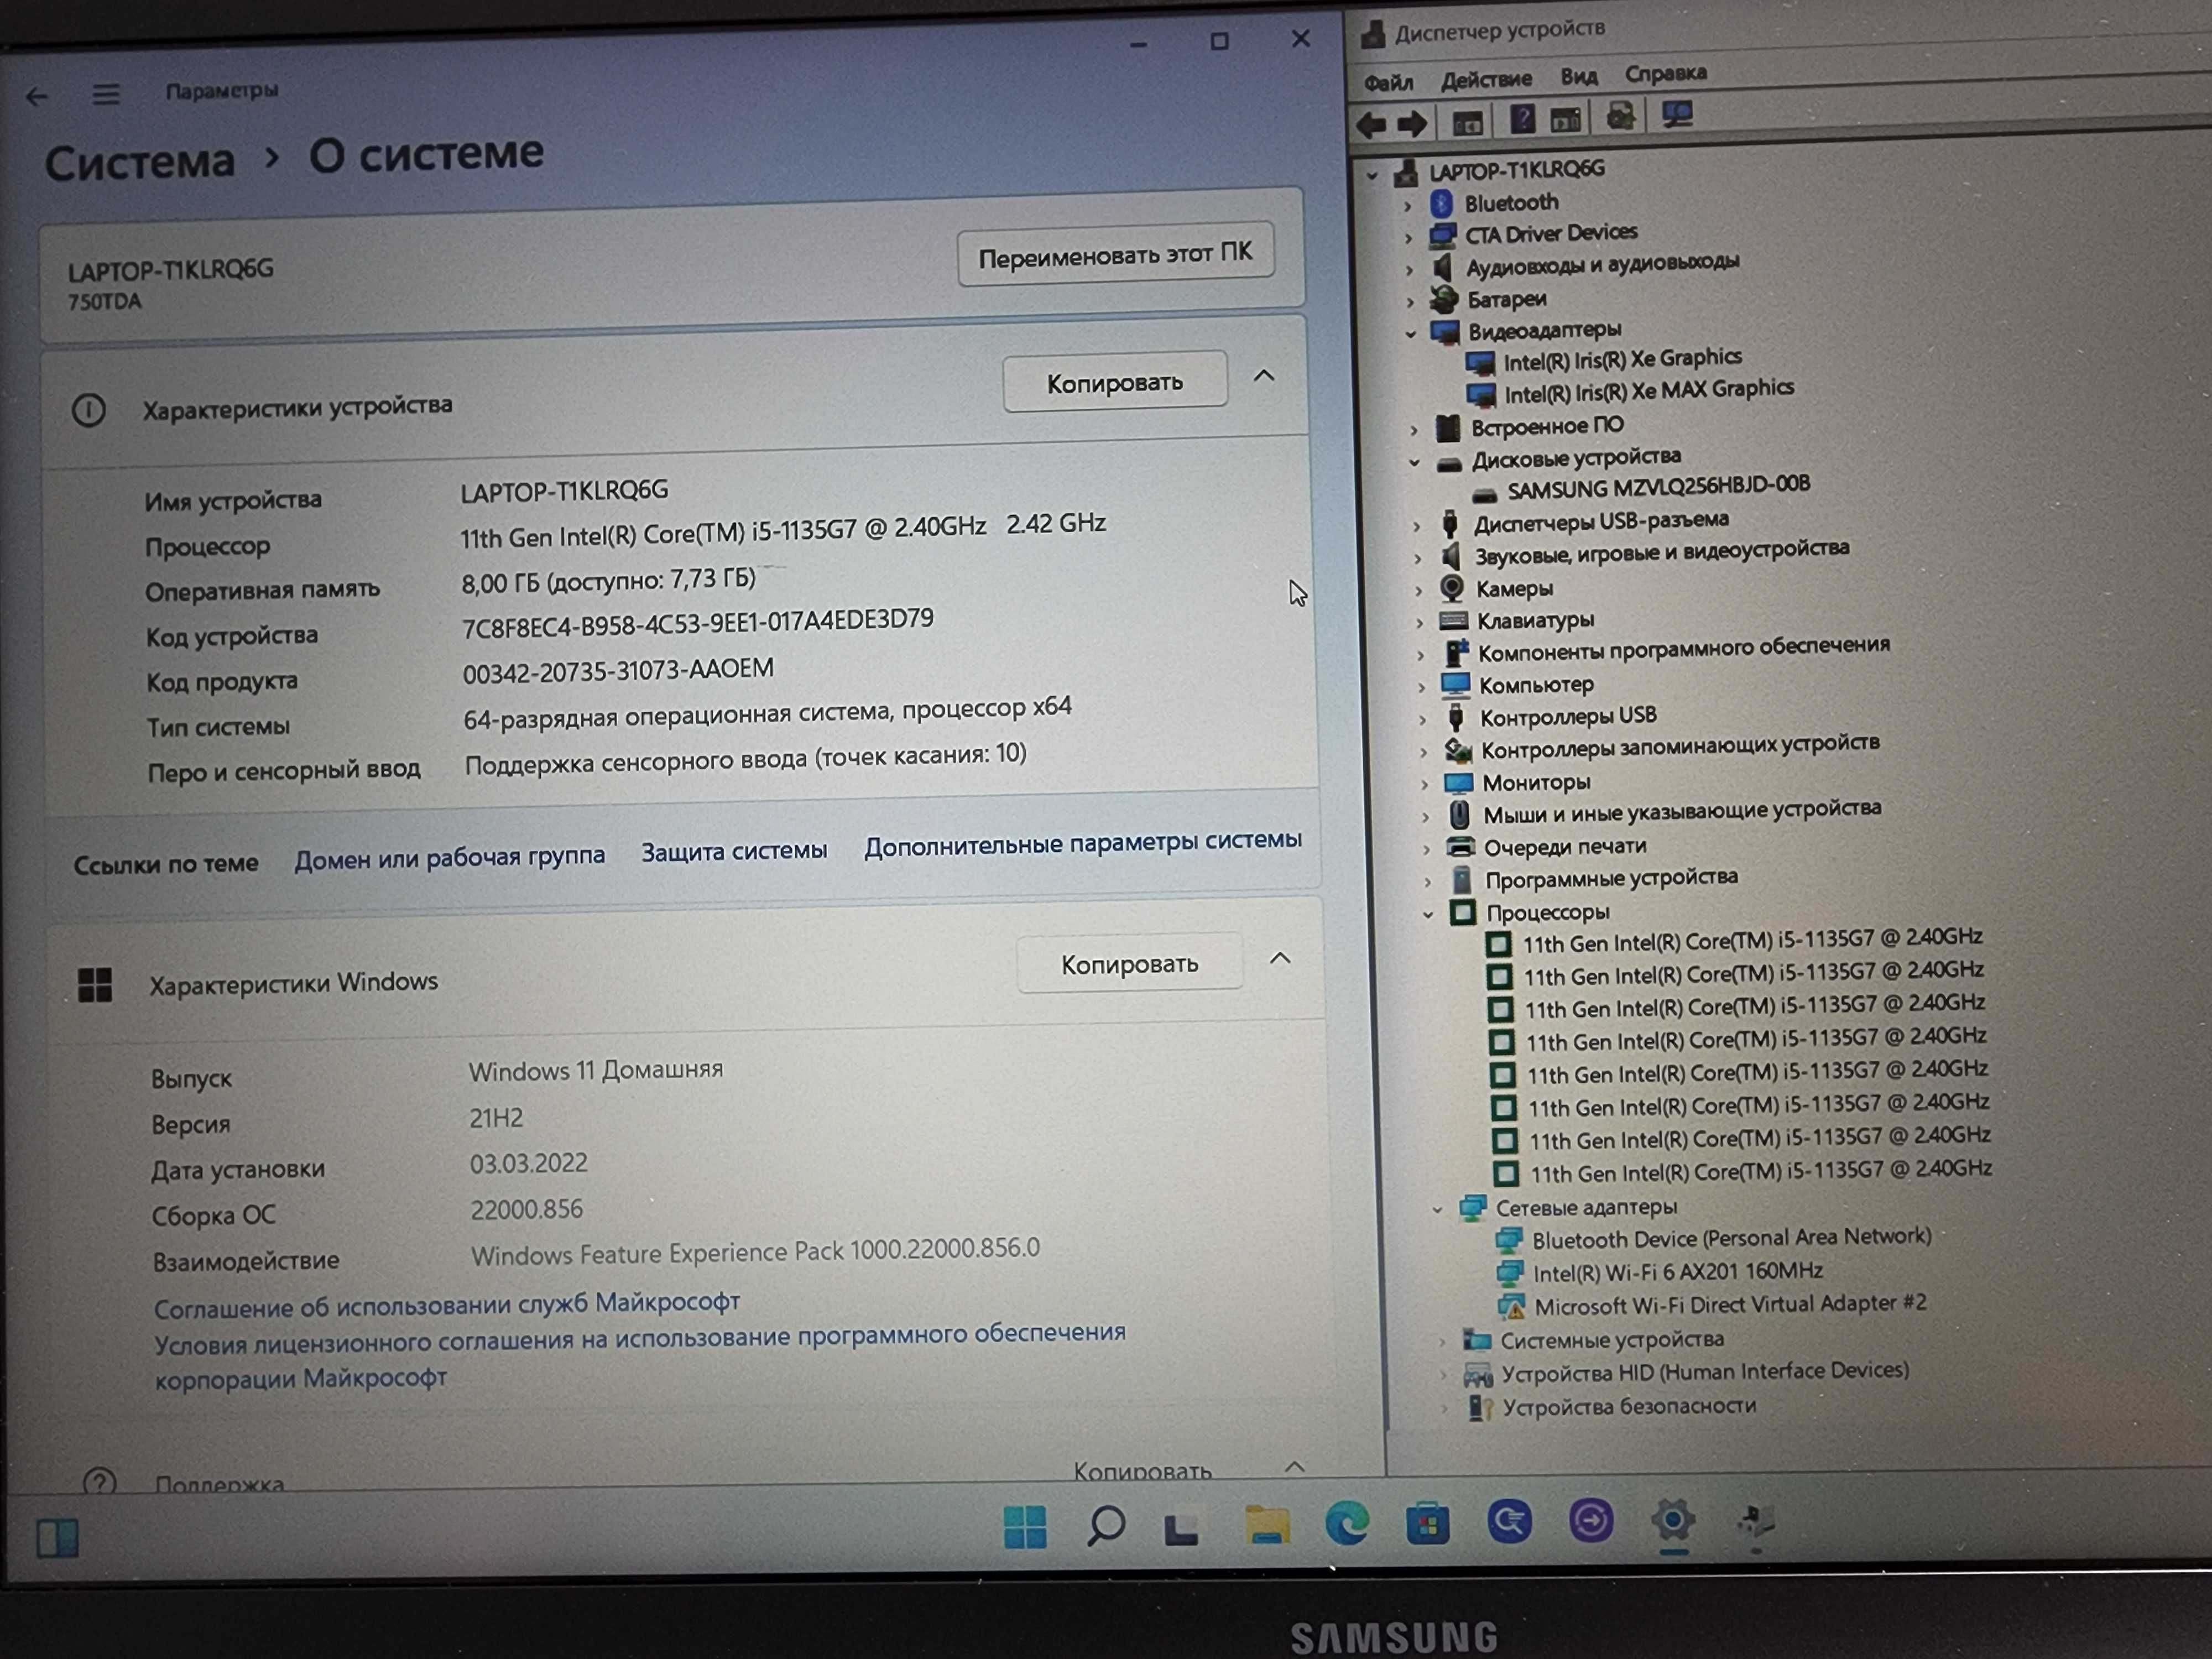Expand Контроллеры USB node

tap(1423, 720)
